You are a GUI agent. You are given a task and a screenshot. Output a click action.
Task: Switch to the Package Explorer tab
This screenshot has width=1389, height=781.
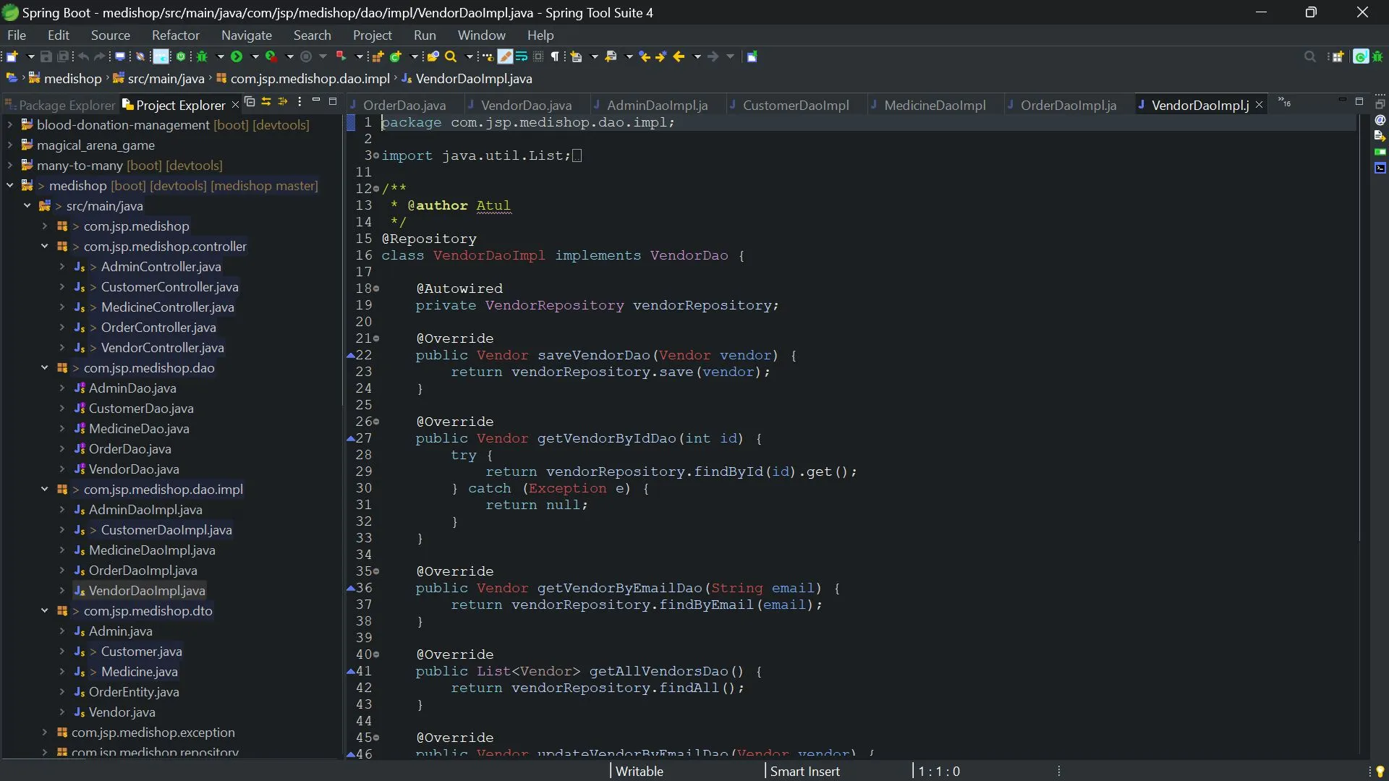(x=59, y=105)
